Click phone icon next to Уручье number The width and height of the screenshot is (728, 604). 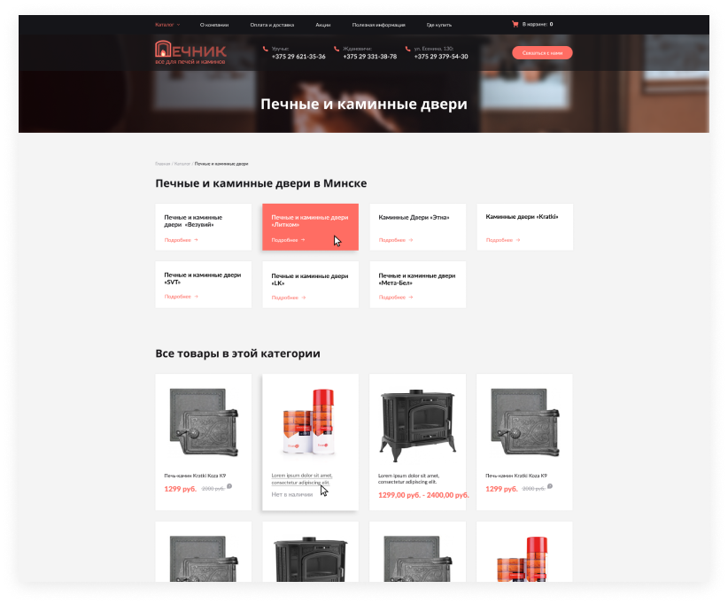(265, 49)
